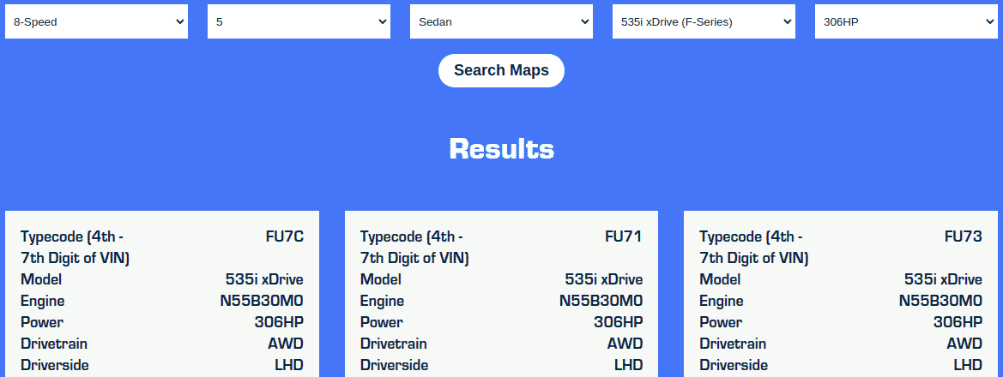Click engine N55B30M0 in the FU73 card
Viewport: 1003px width, 377px height.
click(x=941, y=301)
